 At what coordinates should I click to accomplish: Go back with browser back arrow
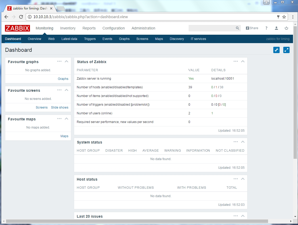click(x=6, y=17)
